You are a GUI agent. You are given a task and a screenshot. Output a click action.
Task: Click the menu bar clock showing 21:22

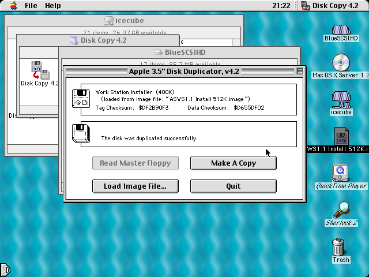tap(281, 5)
